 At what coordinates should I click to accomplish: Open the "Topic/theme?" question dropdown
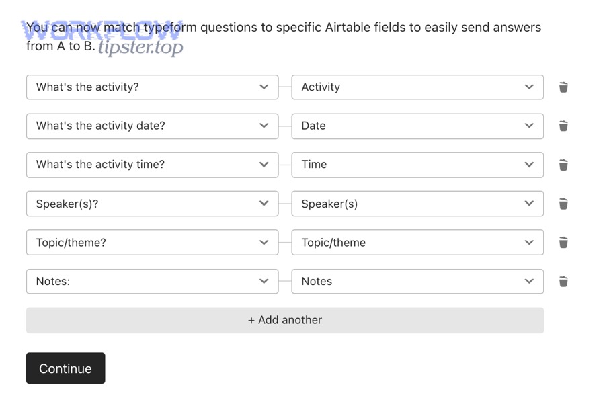coord(152,243)
